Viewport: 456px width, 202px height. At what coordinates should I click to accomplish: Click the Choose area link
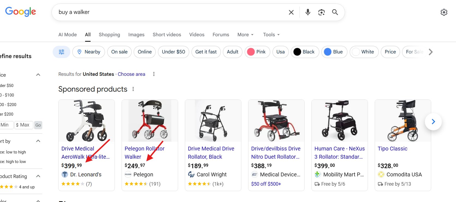coord(131,74)
